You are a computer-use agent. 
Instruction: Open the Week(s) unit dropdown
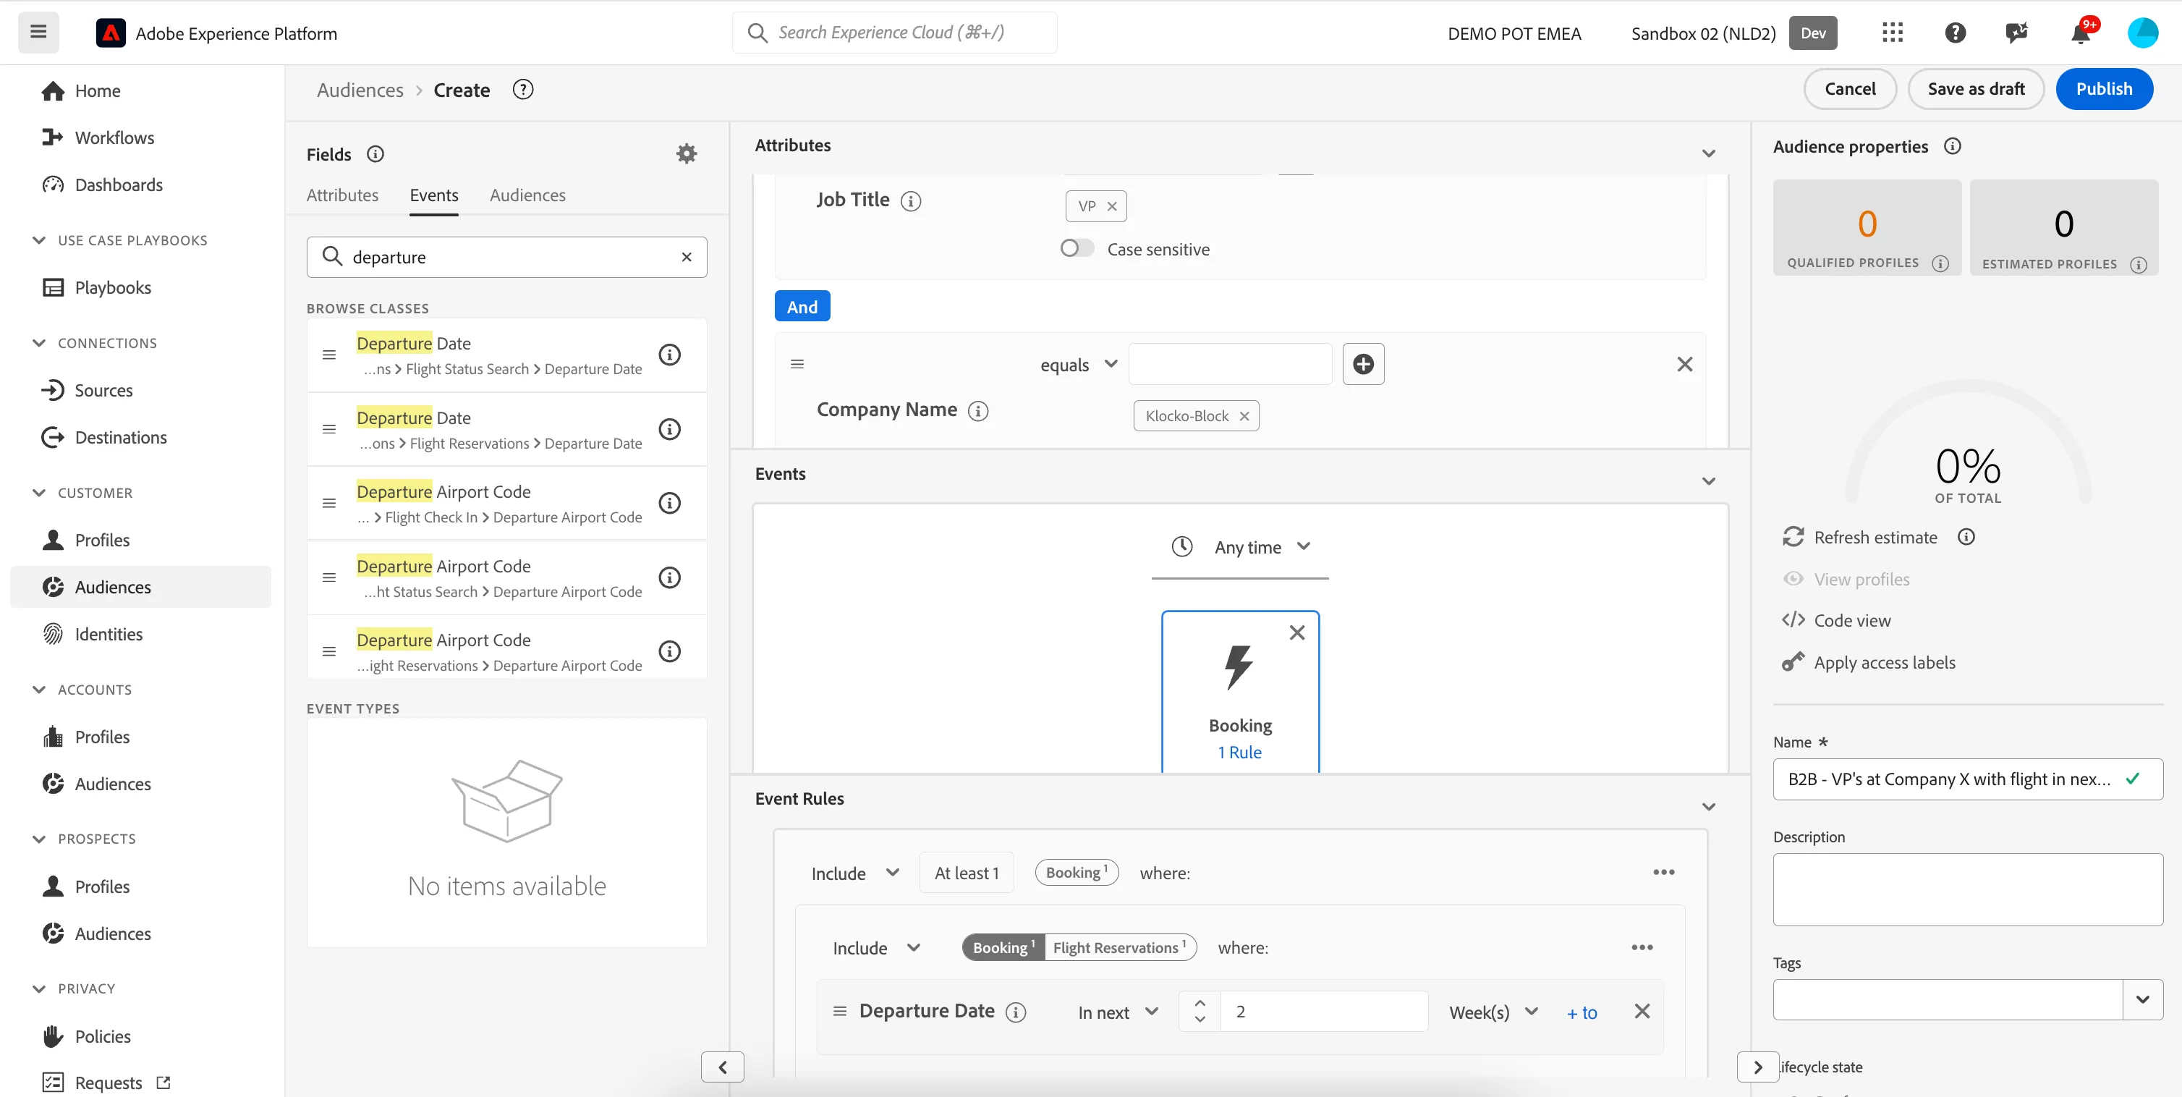tap(1493, 1012)
